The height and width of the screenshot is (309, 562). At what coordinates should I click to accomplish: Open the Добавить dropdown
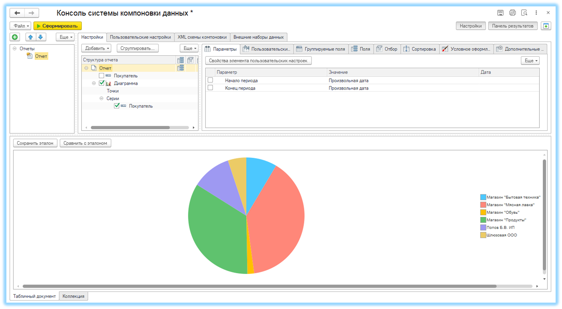pyautogui.click(x=96, y=48)
